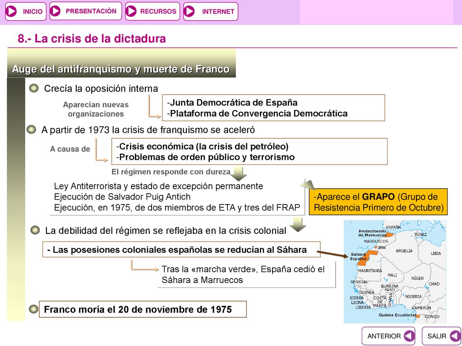Click 'Guinea Ecuatorial' label on map
The width and height of the screenshot is (462, 346).
click(397, 315)
